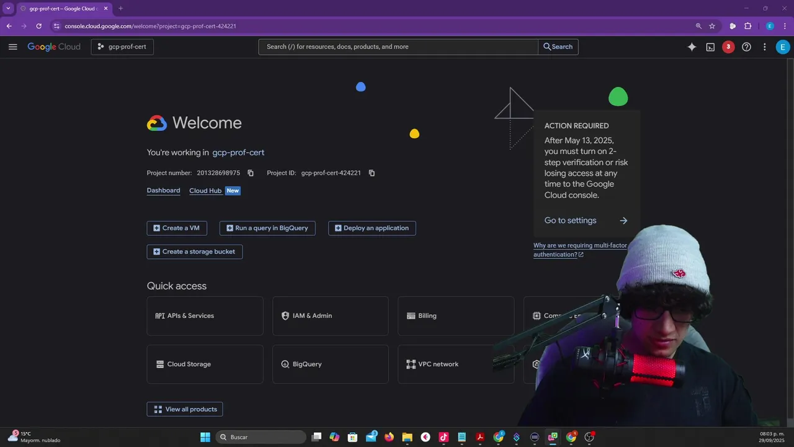The width and height of the screenshot is (794, 447).
Task: Open the Windows Start menu
Action: click(x=205, y=437)
